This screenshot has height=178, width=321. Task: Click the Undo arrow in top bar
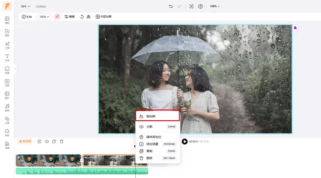point(171,6)
